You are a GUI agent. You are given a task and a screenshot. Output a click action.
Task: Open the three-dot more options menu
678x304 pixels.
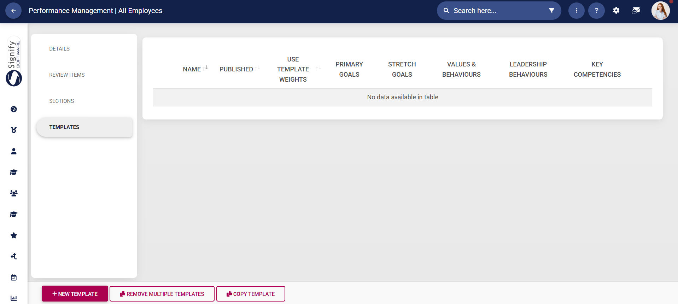pyautogui.click(x=576, y=11)
